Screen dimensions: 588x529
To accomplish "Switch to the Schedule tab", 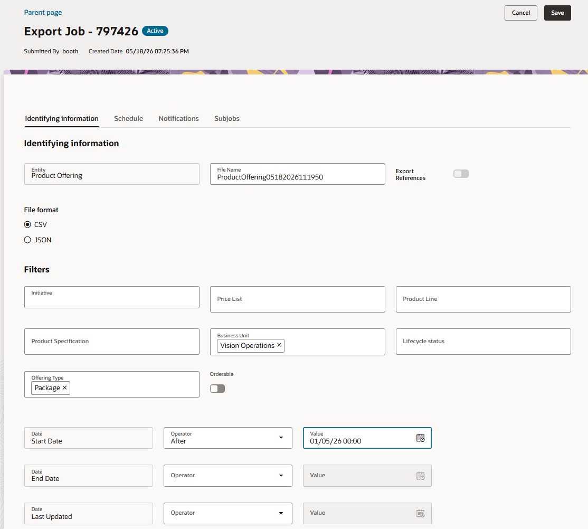I will [129, 119].
